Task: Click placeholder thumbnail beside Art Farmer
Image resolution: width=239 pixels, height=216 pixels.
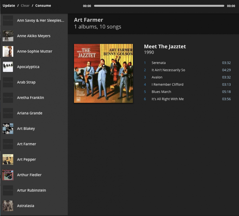Action: click(8, 144)
